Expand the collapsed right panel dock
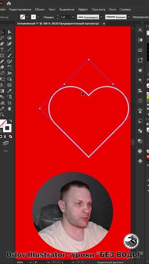Image resolution: width=149 pixels, height=264 pixels. coord(142,22)
